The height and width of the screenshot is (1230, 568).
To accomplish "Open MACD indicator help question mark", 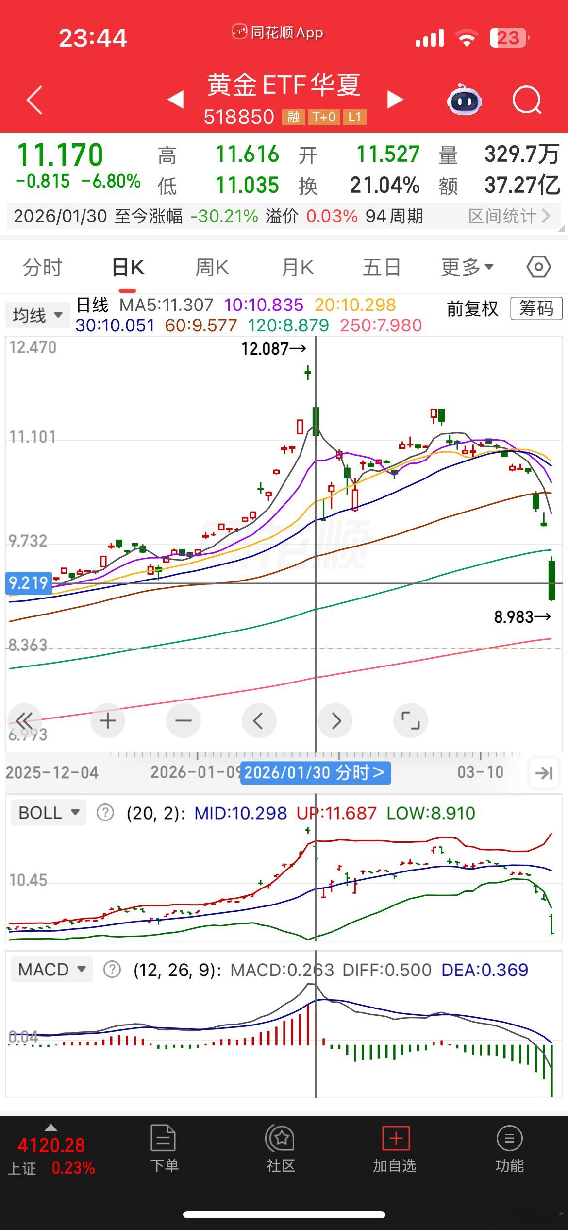I will point(112,970).
